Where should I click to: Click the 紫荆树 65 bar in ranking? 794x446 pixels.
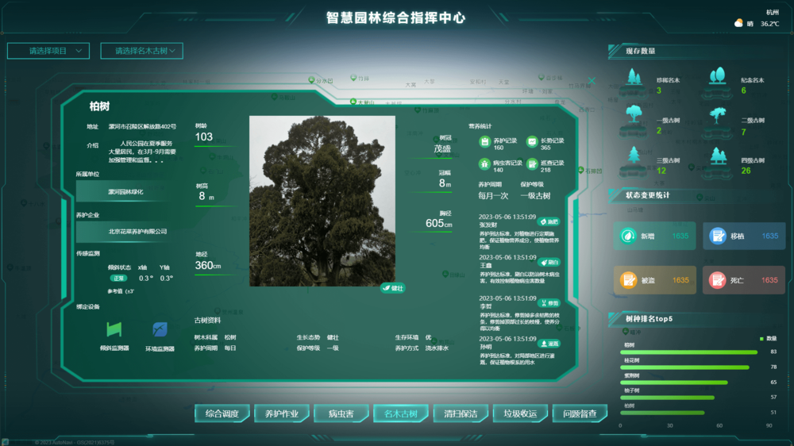click(x=674, y=383)
